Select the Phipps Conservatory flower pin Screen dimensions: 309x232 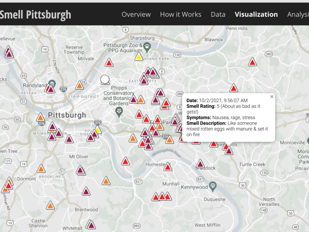click(119, 112)
